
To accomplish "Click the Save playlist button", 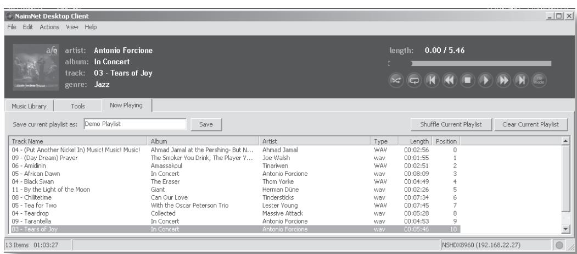I will coord(206,124).
